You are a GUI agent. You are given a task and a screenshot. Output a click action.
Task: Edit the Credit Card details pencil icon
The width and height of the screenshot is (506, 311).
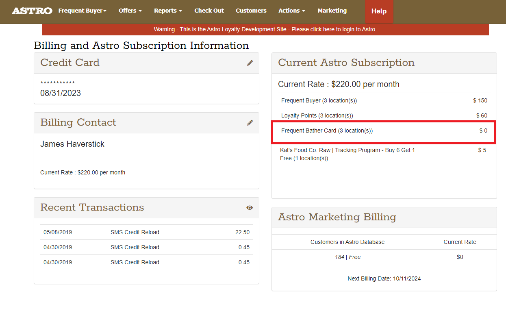point(250,63)
